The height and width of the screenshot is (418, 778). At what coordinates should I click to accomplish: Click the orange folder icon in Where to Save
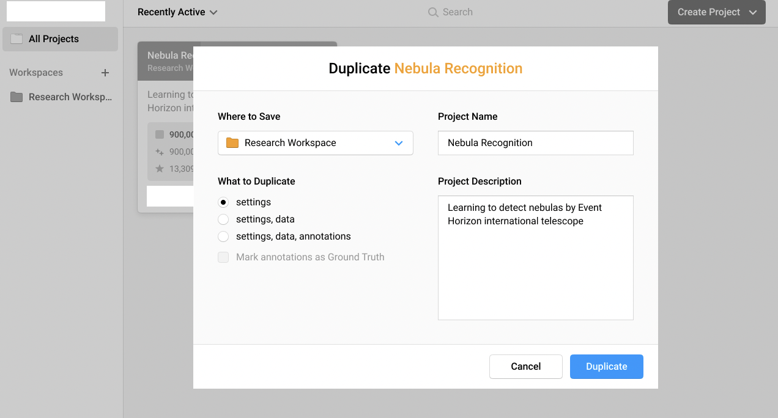232,143
